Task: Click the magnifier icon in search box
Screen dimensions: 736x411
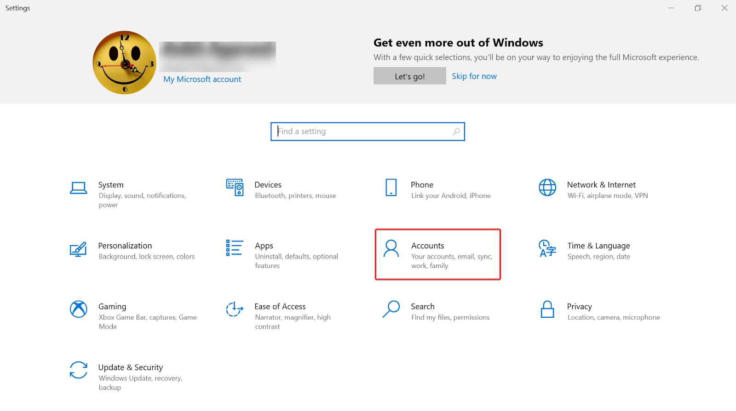Action: [456, 132]
